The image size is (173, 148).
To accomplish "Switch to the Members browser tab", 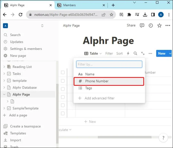I will coord(81,5).
